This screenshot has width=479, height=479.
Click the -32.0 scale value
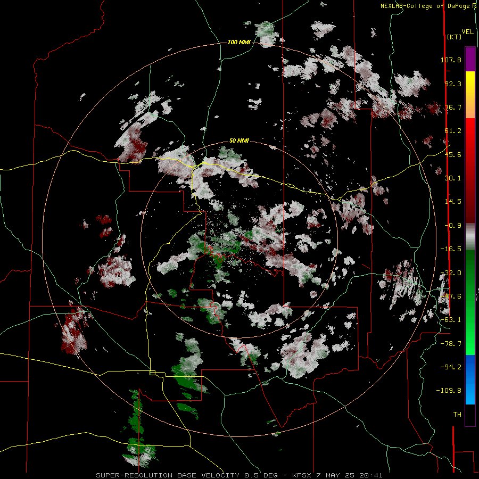point(451,273)
